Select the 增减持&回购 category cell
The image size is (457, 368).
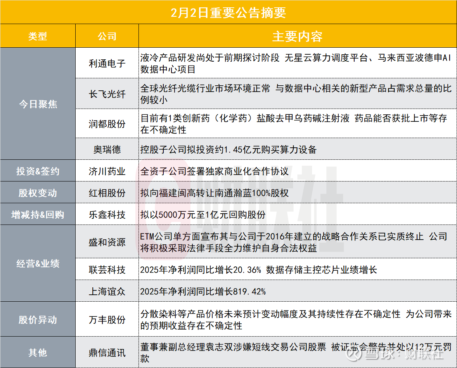(x=38, y=214)
